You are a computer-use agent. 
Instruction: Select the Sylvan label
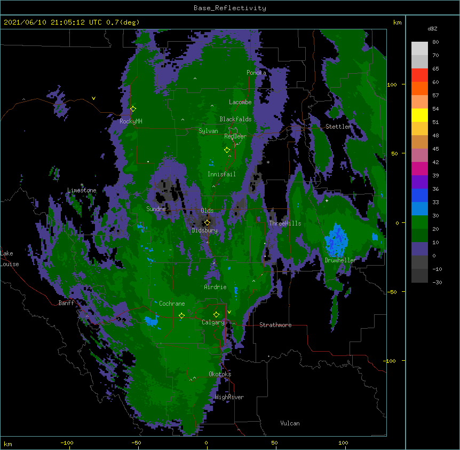[208, 131]
